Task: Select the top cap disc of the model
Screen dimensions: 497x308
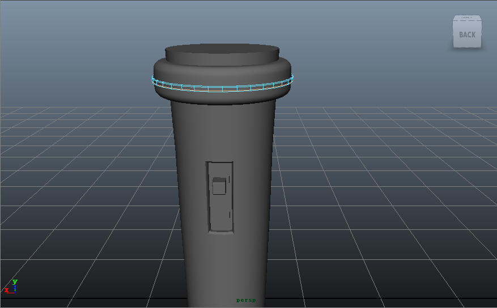Action: click(222, 54)
